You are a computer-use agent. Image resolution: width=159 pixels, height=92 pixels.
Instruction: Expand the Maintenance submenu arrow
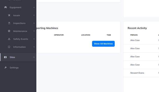[34, 31]
